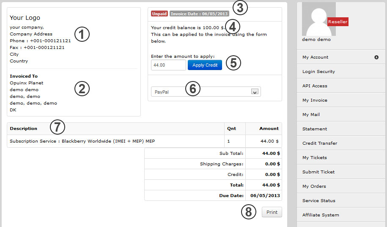This screenshot has width=387, height=227.
Task: Click the Unpaid status badge
Action: pos(159,14)
